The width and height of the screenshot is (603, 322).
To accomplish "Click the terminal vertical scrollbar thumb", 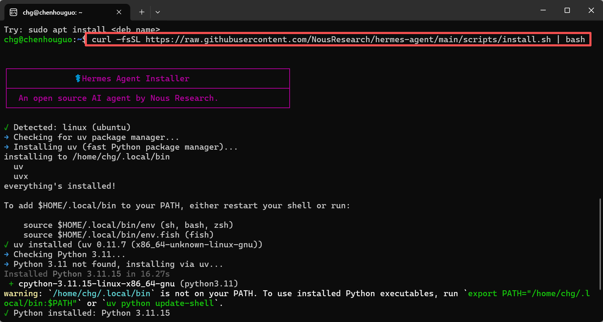I will [600, 244].
